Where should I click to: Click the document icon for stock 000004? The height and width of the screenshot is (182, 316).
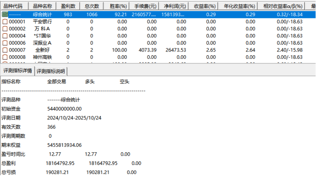5,36
